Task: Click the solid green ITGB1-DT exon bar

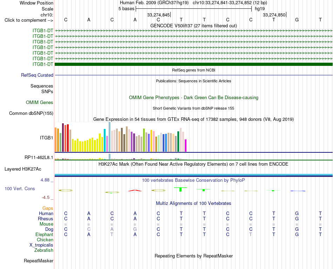Action: point(193,64)
